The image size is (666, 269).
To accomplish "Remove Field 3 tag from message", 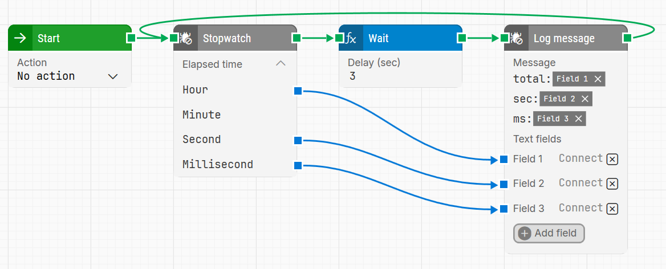I will click(x=578, y=119).
